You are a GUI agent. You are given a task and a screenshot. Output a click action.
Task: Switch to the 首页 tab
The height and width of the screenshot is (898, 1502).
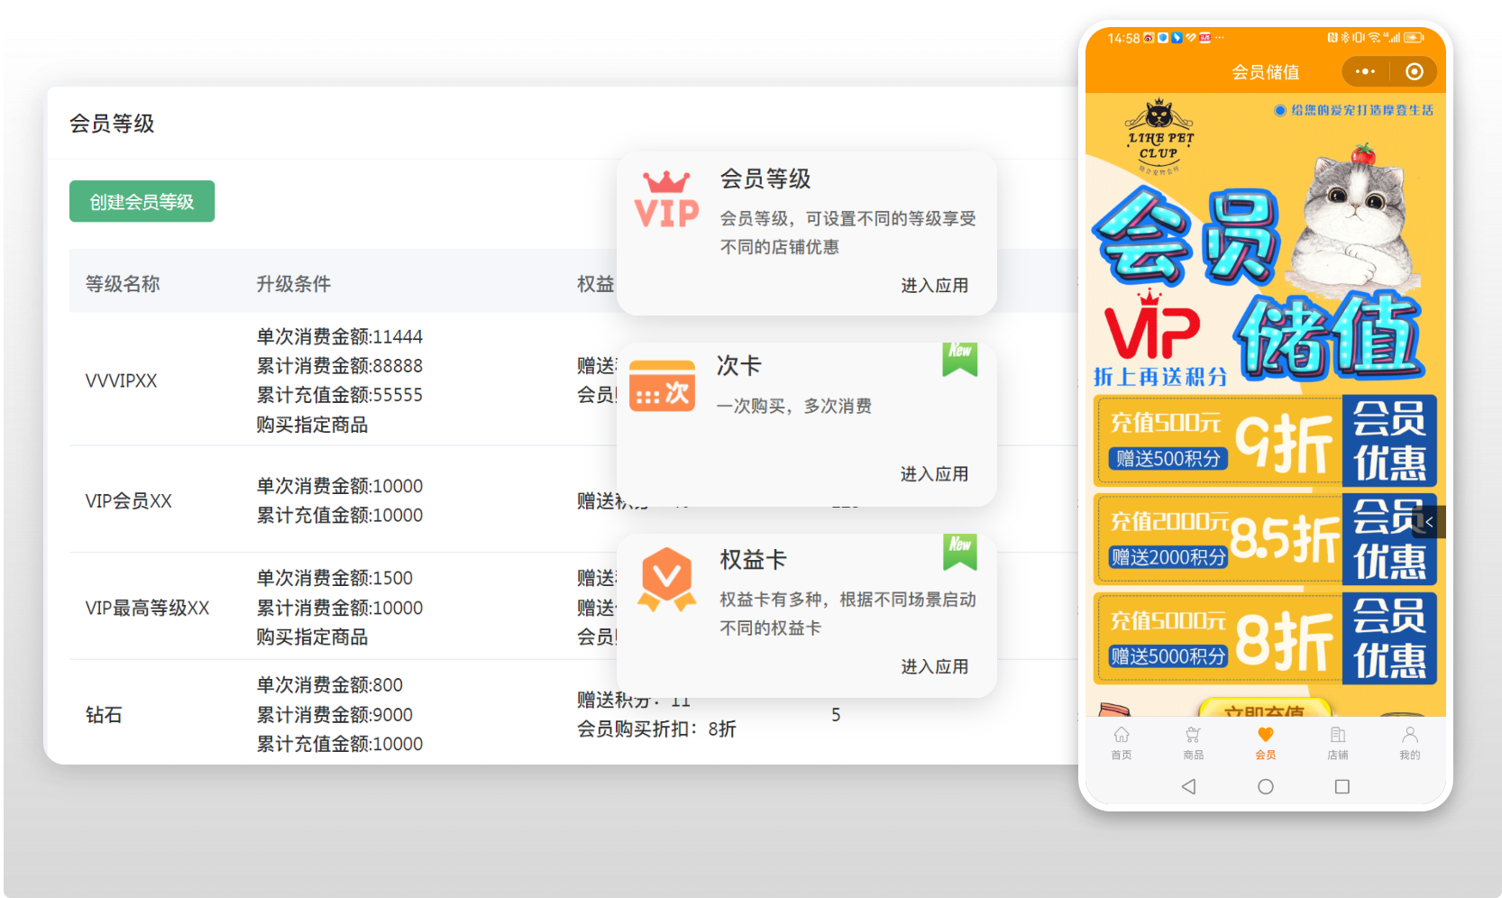point(1121,743)
